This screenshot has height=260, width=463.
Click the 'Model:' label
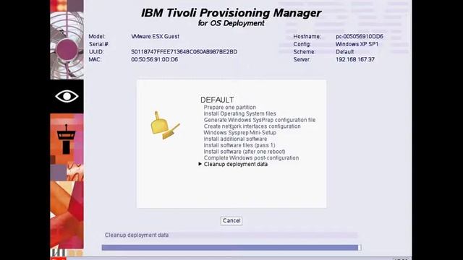[x=97, y=37]
